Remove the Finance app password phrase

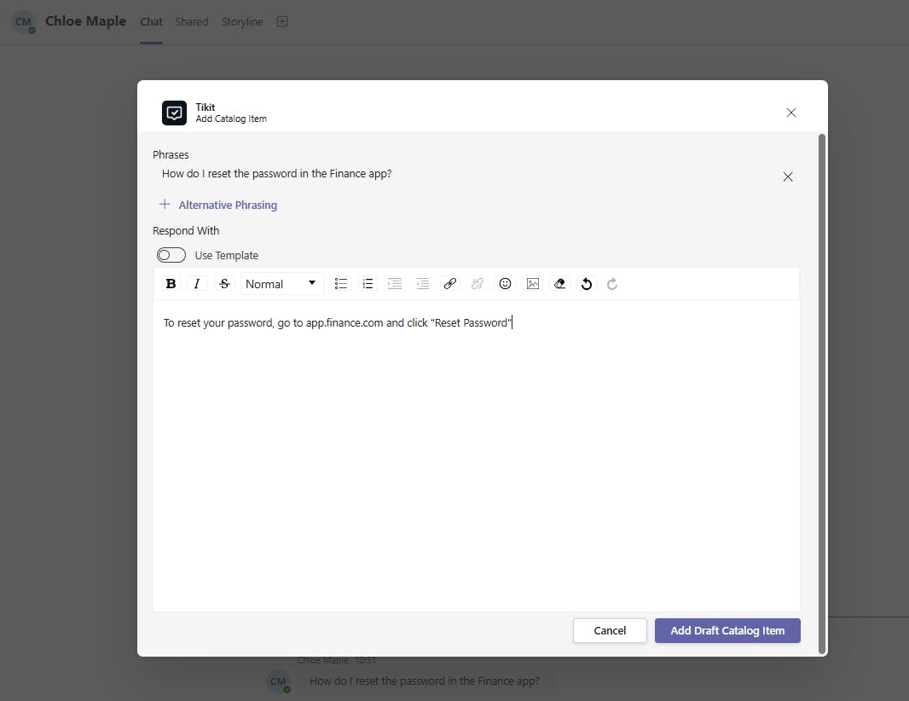pyautogui.click(x=788, y=177)
